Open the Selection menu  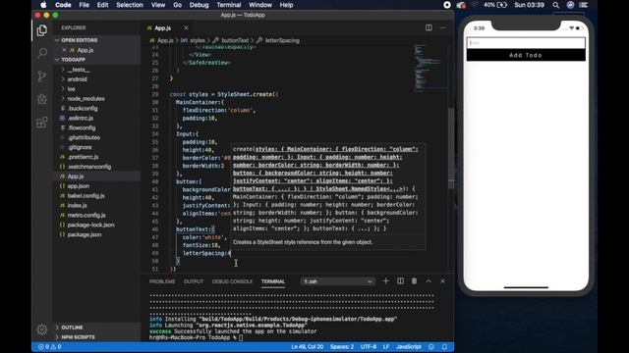(130, 5)
